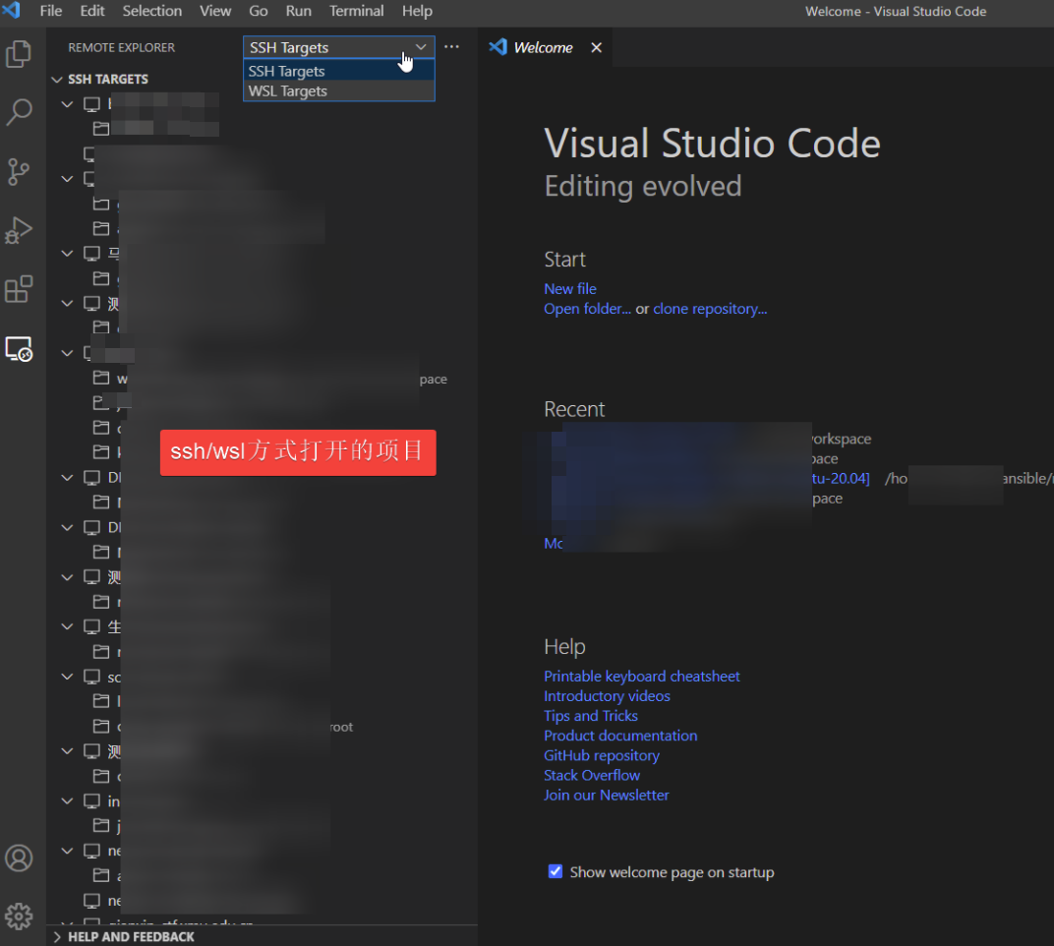Open Introductory videos link
Image resolution: width=1054 pixels, height=946 pixels.
(x=607, y=696)
